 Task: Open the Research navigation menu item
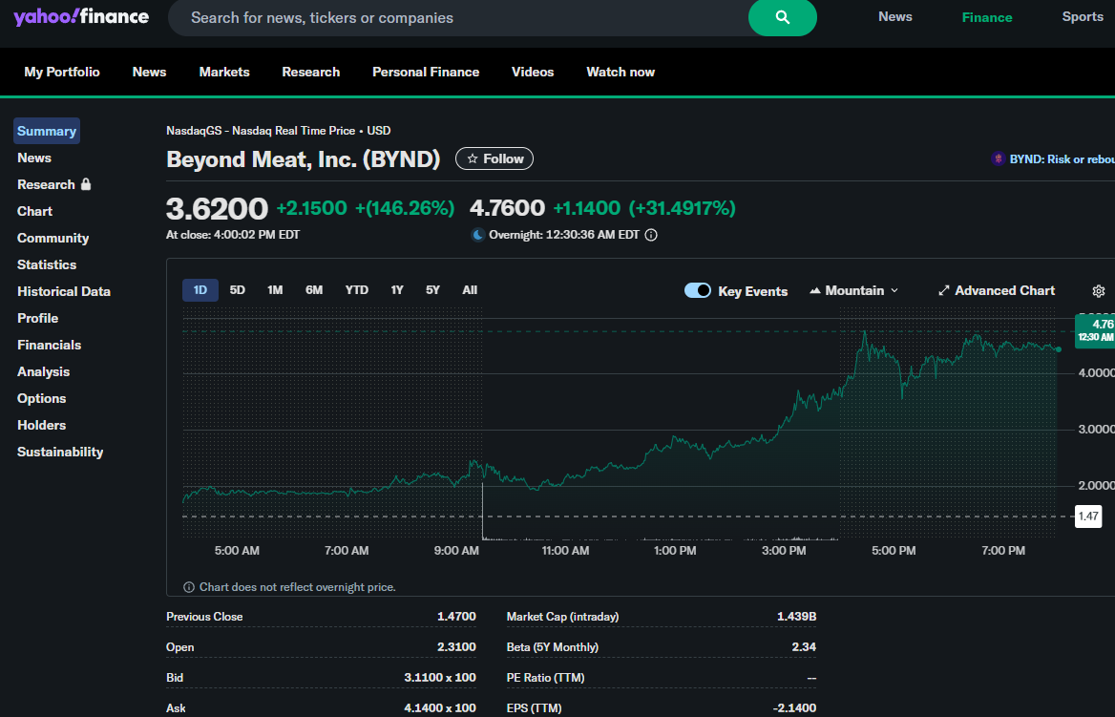pyautogui.click(x=311, y=72)
